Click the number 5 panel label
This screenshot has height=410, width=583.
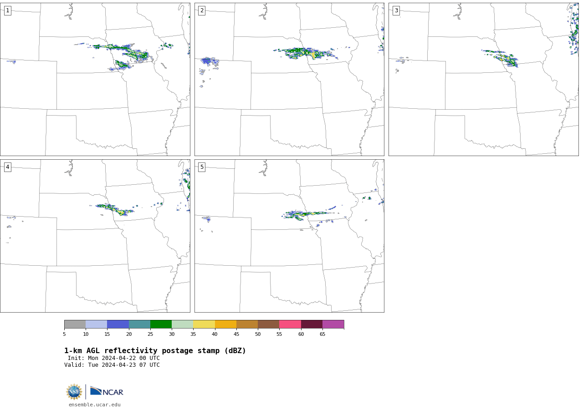202,167
